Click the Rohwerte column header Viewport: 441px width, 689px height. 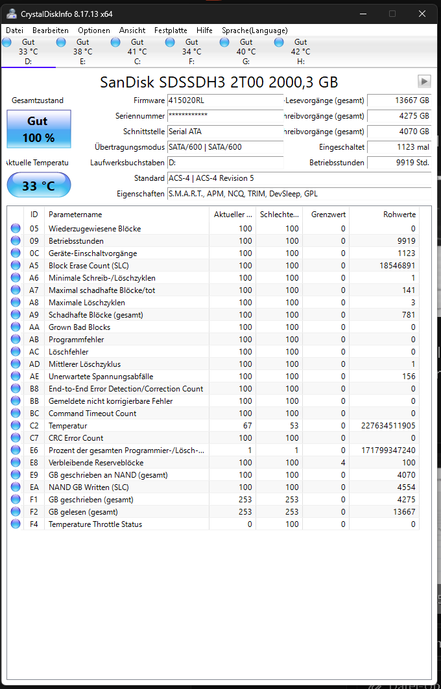385,215
